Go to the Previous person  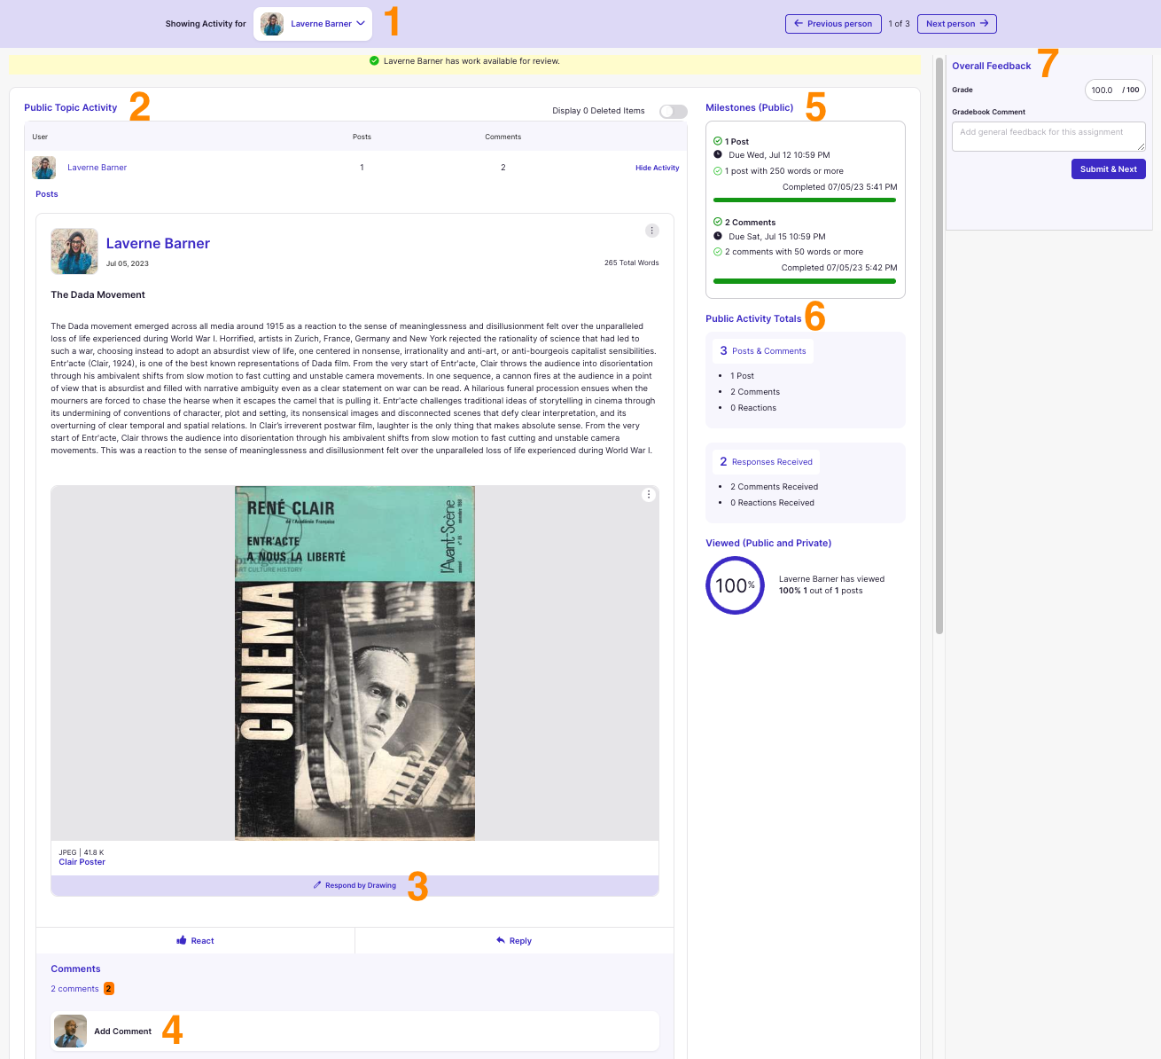[833, 24]
